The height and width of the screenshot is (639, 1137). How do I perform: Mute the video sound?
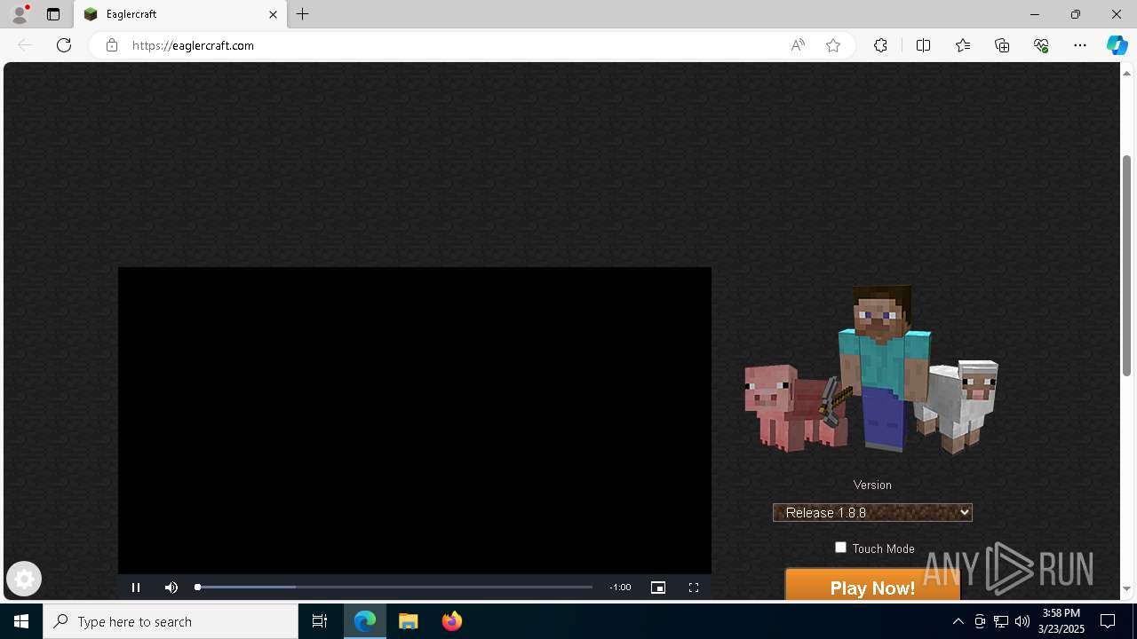click(171, 588)
